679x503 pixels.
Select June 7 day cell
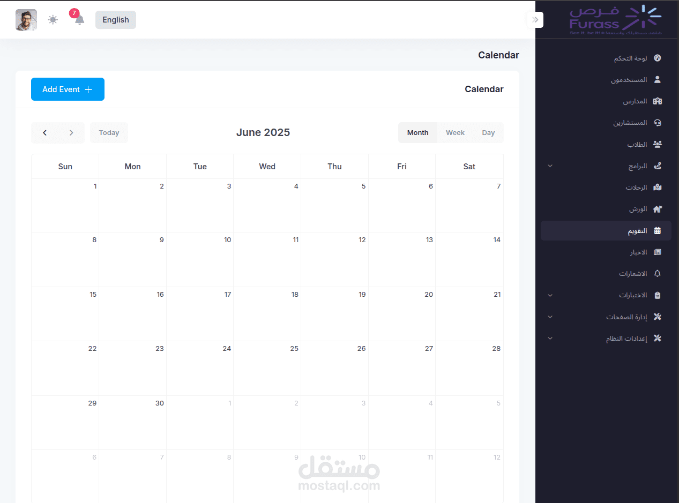click(x=469, y=205)
